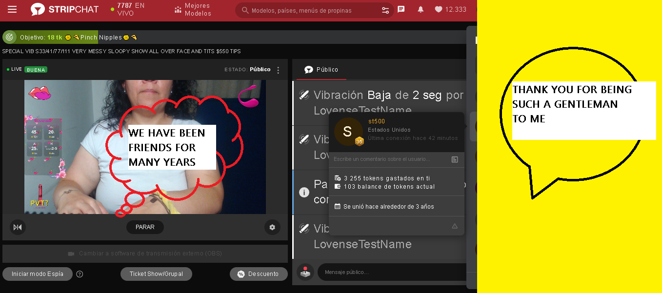Switch to the Público chat tab
Screen dimensions: 662x293
pyautogui.click(x=321, y=70)
